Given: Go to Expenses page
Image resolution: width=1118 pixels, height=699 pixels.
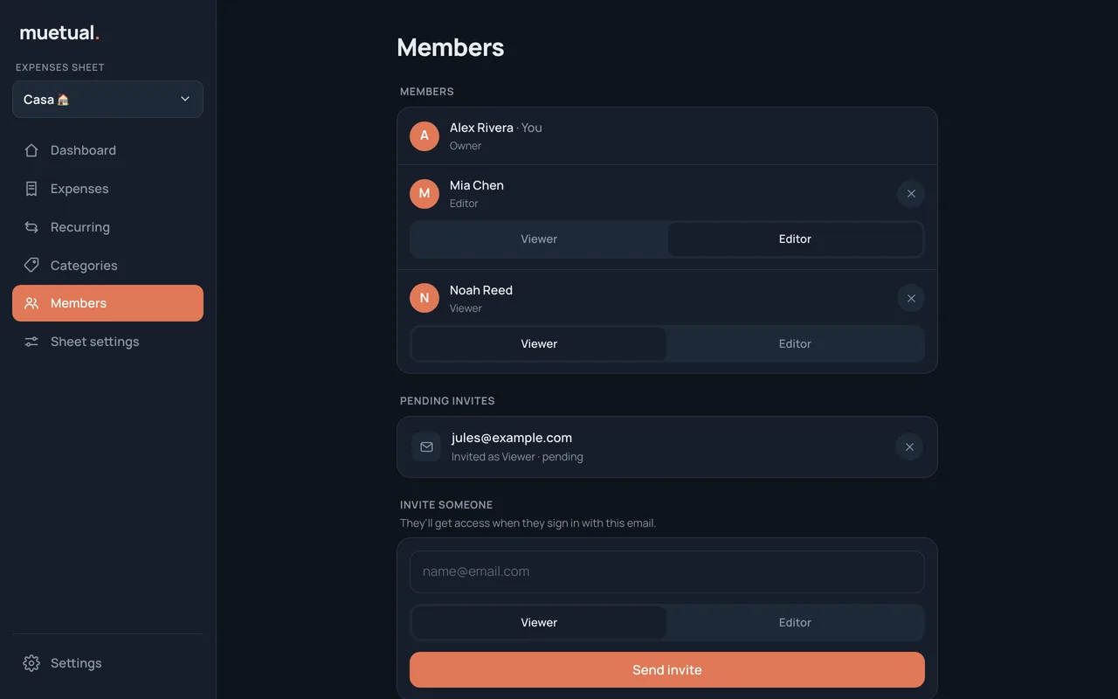Looking at the screenshot, I should pos(107,189).
